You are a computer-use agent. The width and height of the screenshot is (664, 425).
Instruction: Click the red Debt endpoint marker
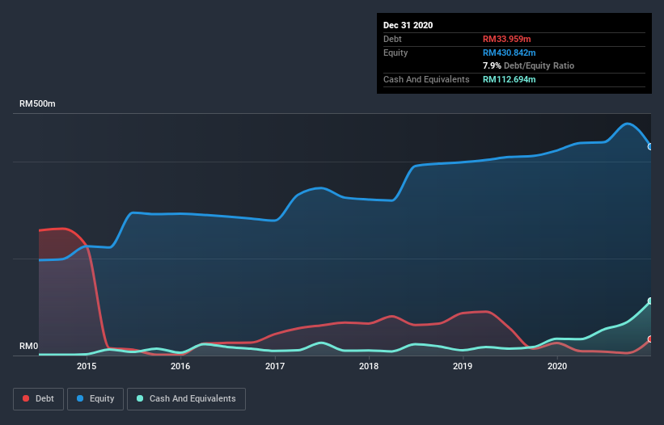[x=650, y=339]
